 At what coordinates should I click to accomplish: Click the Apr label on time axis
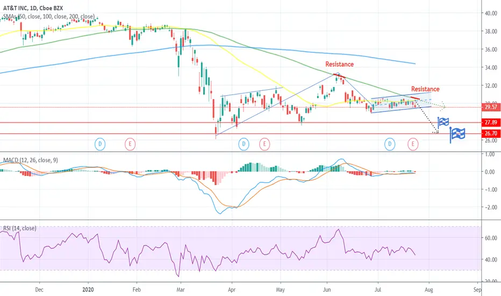pos(232,290)
